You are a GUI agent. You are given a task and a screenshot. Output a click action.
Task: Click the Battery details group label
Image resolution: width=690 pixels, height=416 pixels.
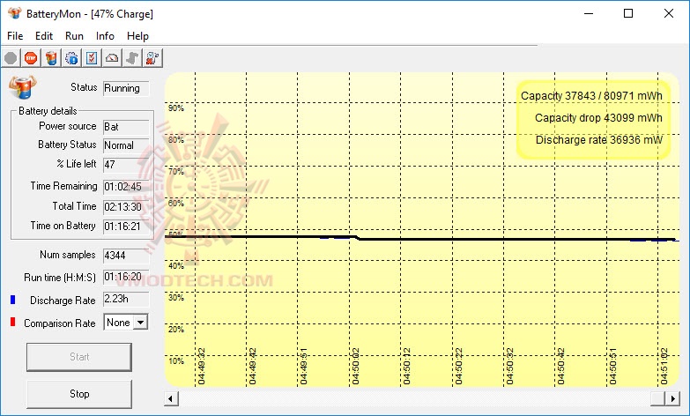point(48,111)
